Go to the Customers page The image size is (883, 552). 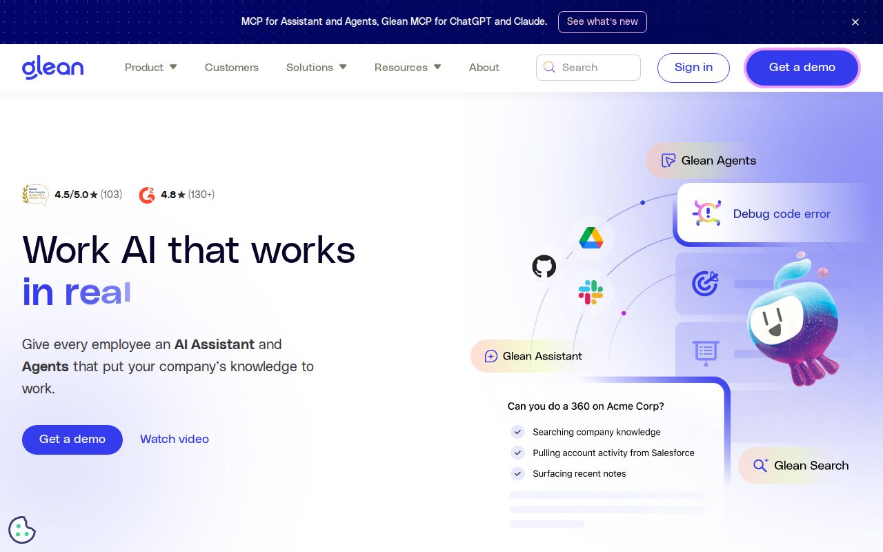(x=232, y=68)
